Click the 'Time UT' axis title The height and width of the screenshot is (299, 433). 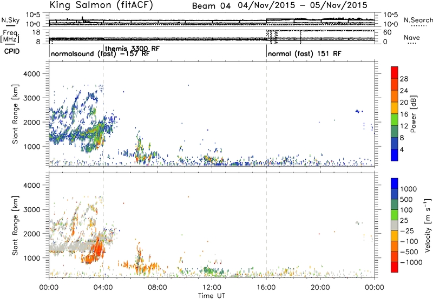coord(212,296)
